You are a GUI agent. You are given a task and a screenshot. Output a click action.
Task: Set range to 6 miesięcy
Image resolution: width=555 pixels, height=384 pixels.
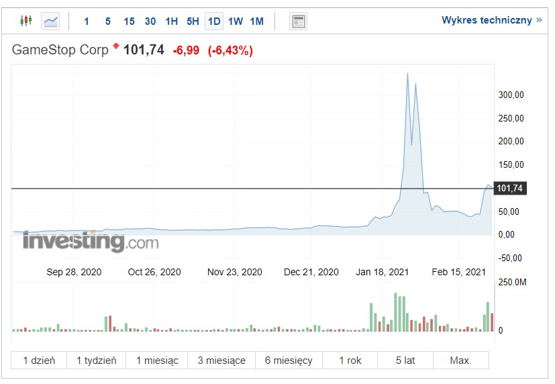point(289,361)
